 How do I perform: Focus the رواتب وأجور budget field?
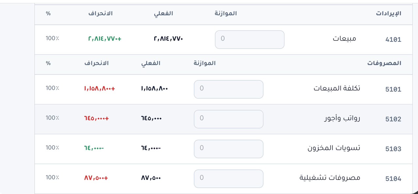[229, 119]
